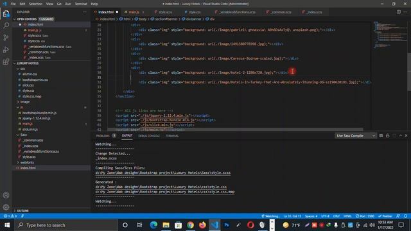Image resolution: width=411 pixels, height=231 pixels.
Task: Open the View menu
Action: 49,4
